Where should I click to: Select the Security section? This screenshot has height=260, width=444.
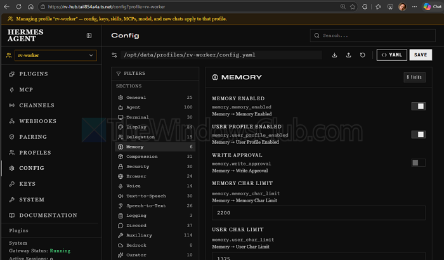(x=155, y=167)
